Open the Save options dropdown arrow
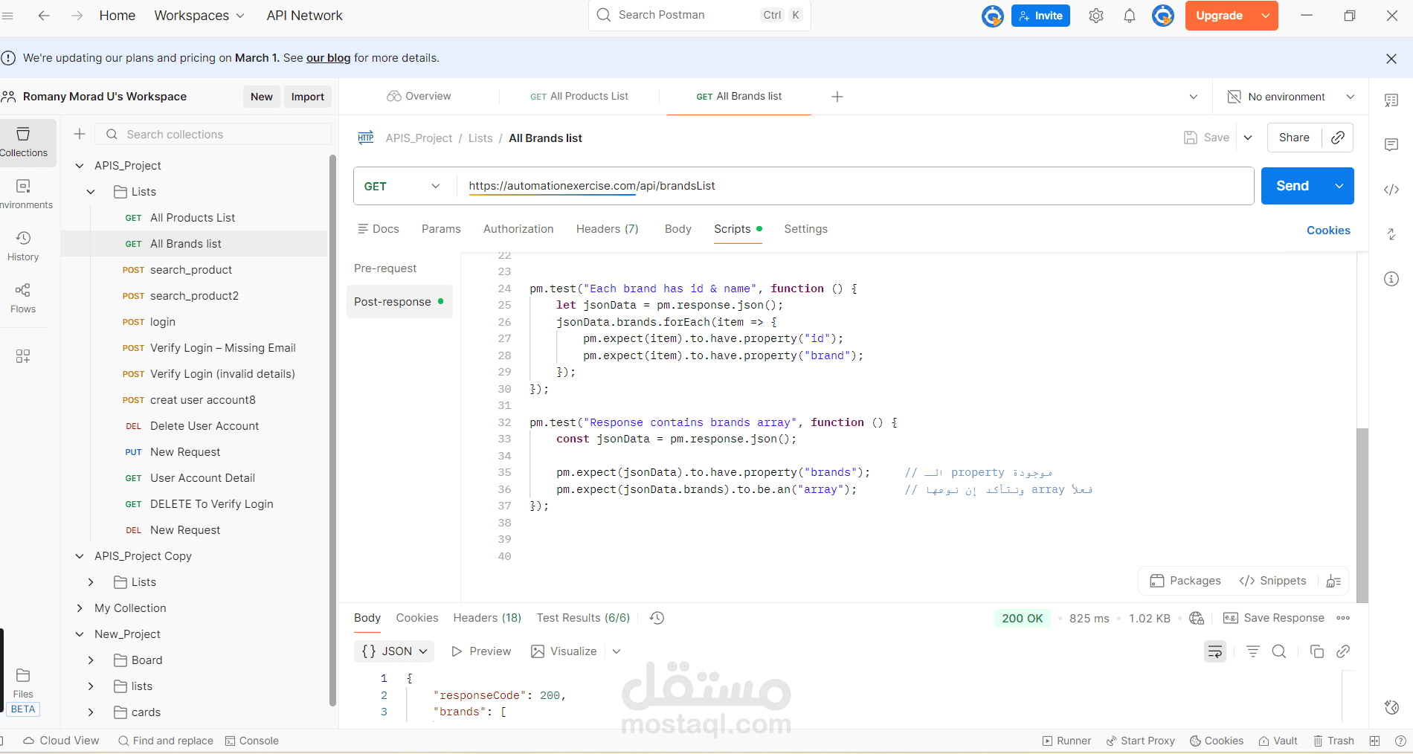Screen dimensions: 1413x754 pyautogui.click(x=1248, y=138)
